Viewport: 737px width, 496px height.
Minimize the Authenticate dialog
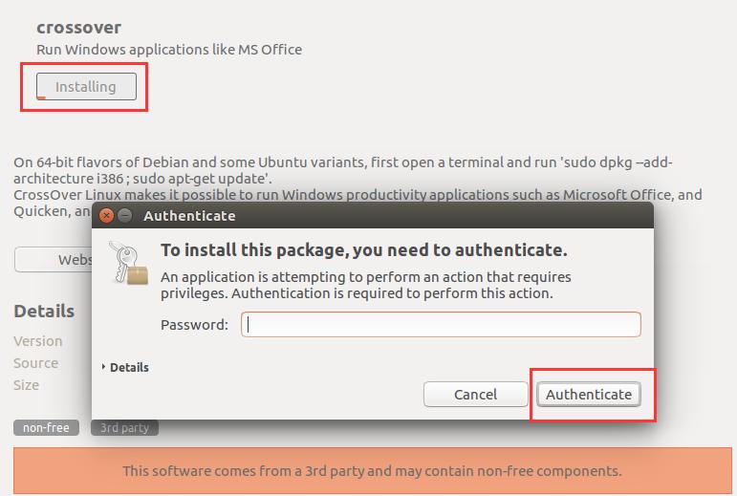(x=124, y=216)
